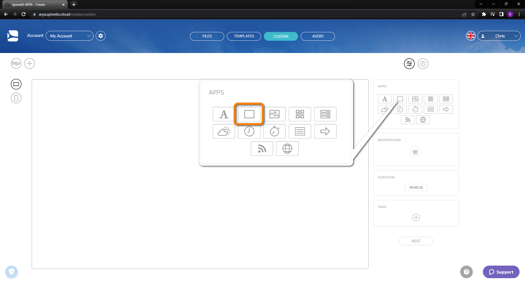525x282 pixels.
Task: Add a new element with the plus icon
Action: [x=29, y=63]
